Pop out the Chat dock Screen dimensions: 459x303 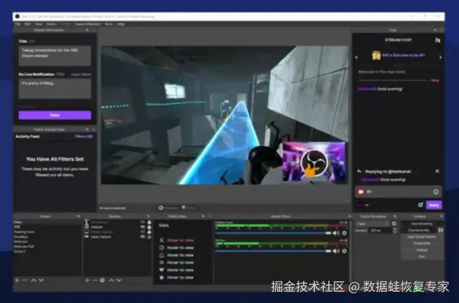tap(435, 30)
